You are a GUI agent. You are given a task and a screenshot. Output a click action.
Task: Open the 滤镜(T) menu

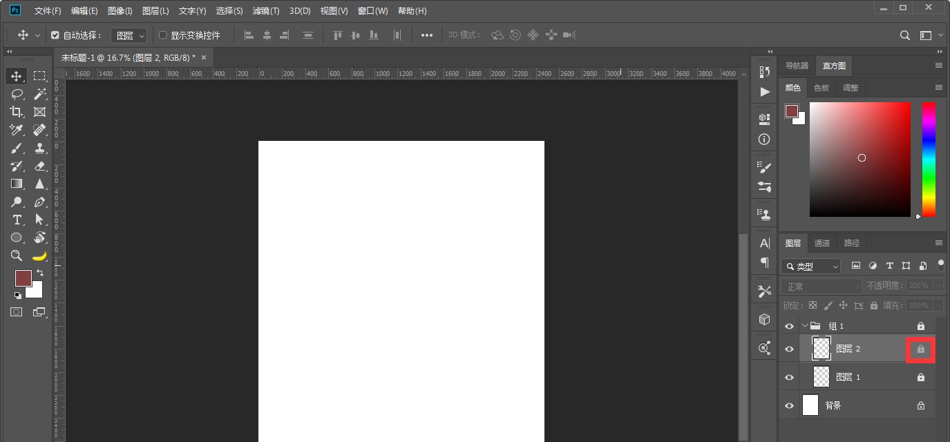click(x=266, y=11)
